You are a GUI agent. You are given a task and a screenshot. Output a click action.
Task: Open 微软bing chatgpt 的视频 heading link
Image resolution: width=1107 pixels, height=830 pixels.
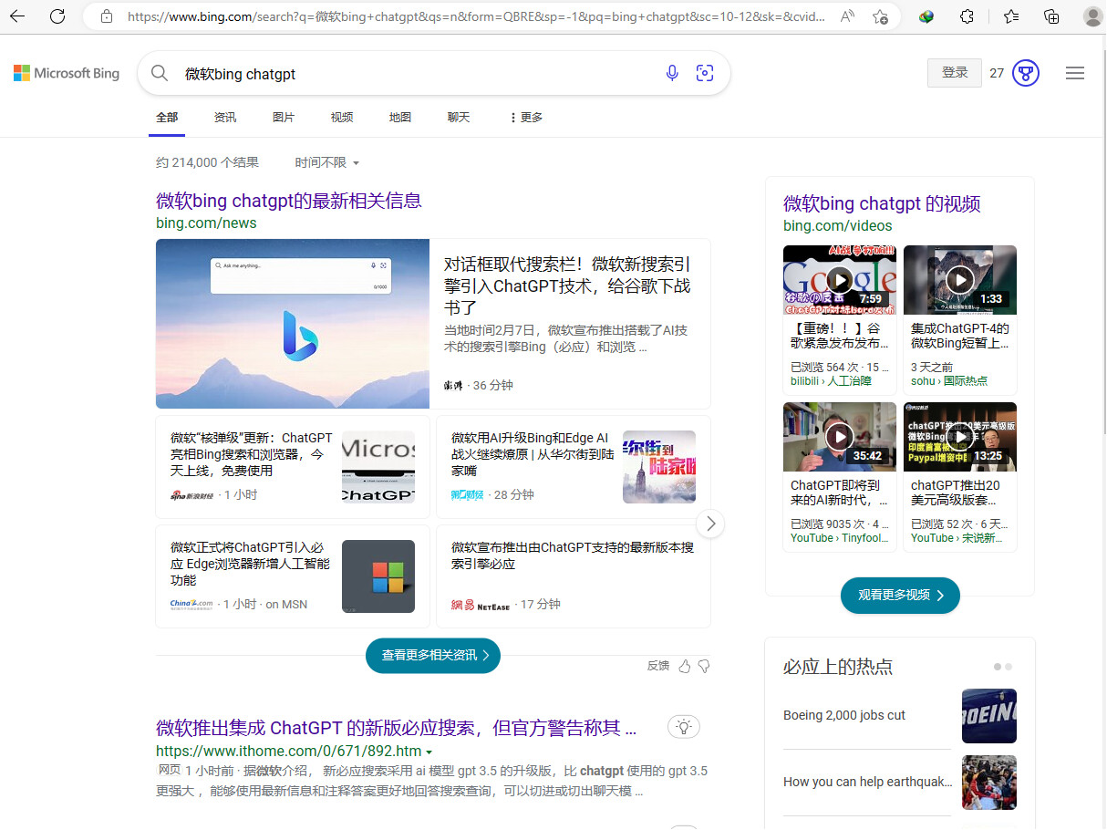point(882,203)
